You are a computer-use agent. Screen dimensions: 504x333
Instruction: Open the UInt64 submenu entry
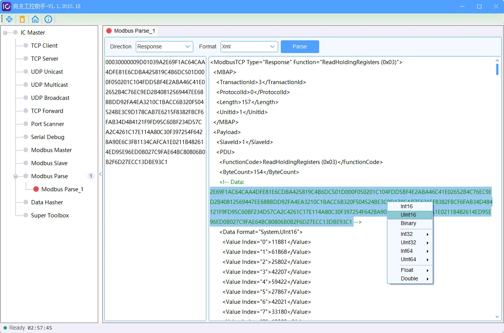[410, 259]
